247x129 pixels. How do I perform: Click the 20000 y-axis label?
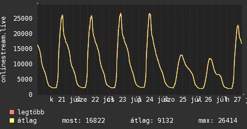point(23,34)
